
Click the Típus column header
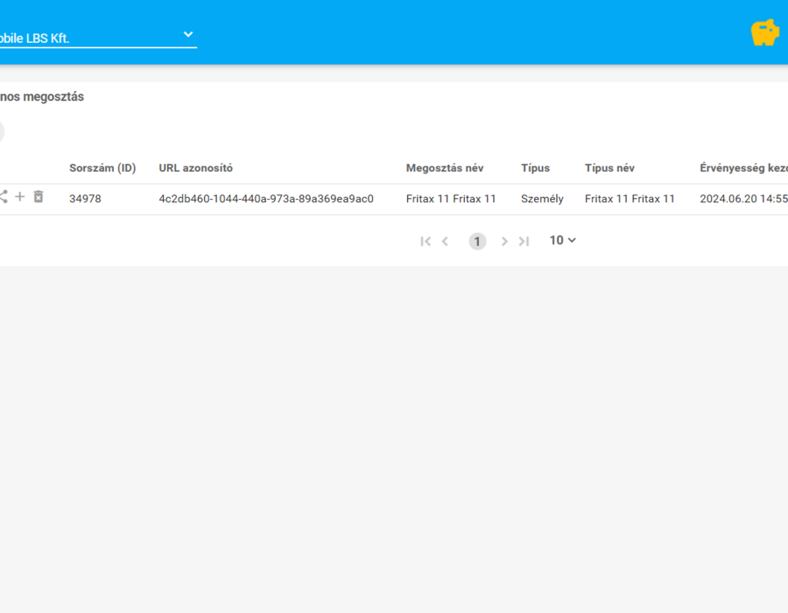coord(535,168)
